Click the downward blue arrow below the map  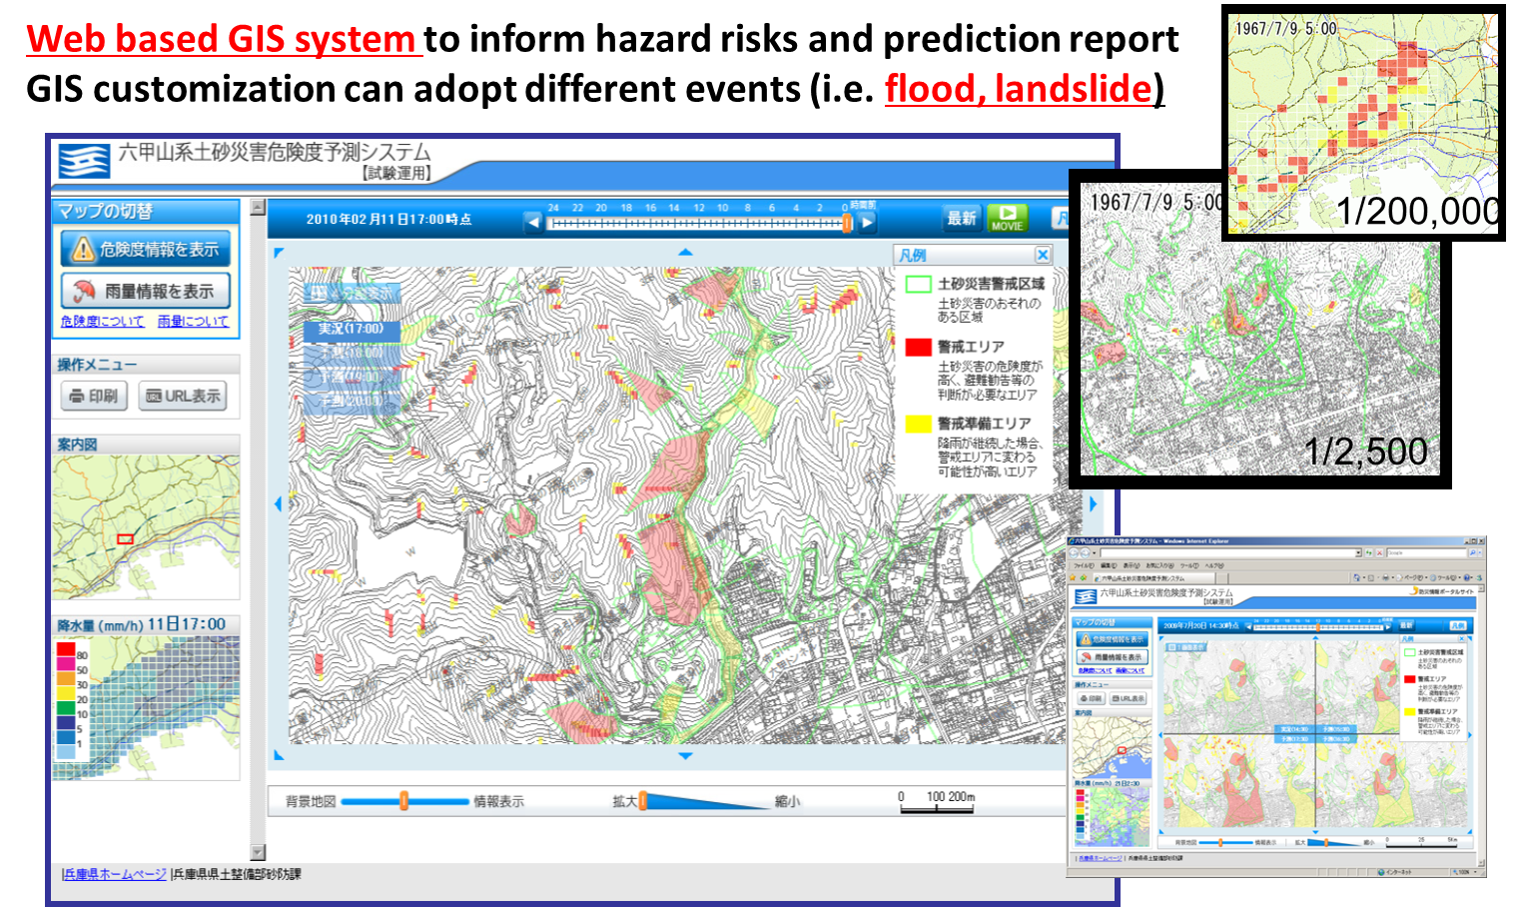[685, 756]
